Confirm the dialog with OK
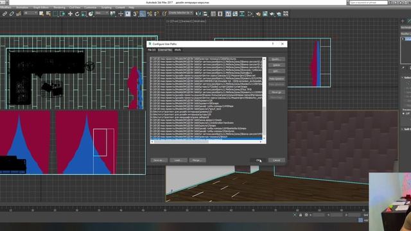 coord(258,160)
